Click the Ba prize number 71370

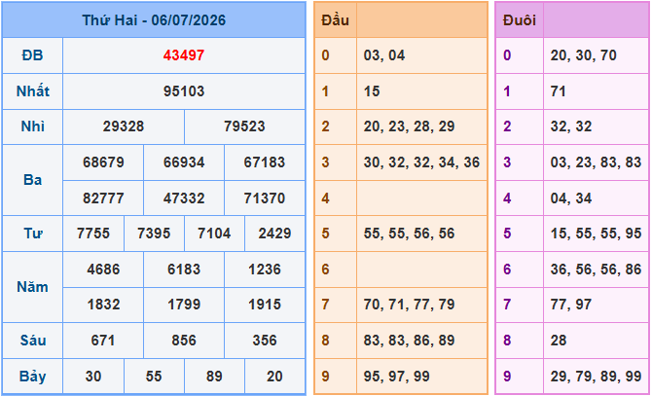click(265, 198)
